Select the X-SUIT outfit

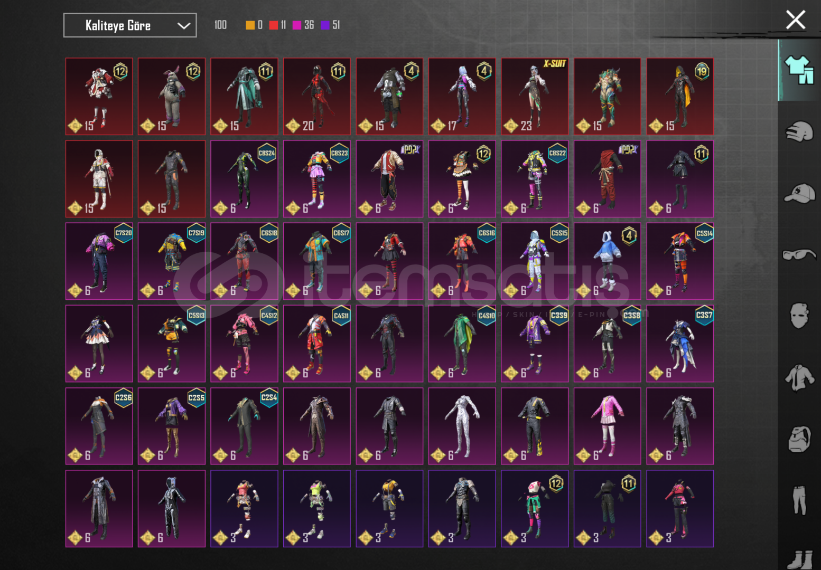(x=535, y=97)
